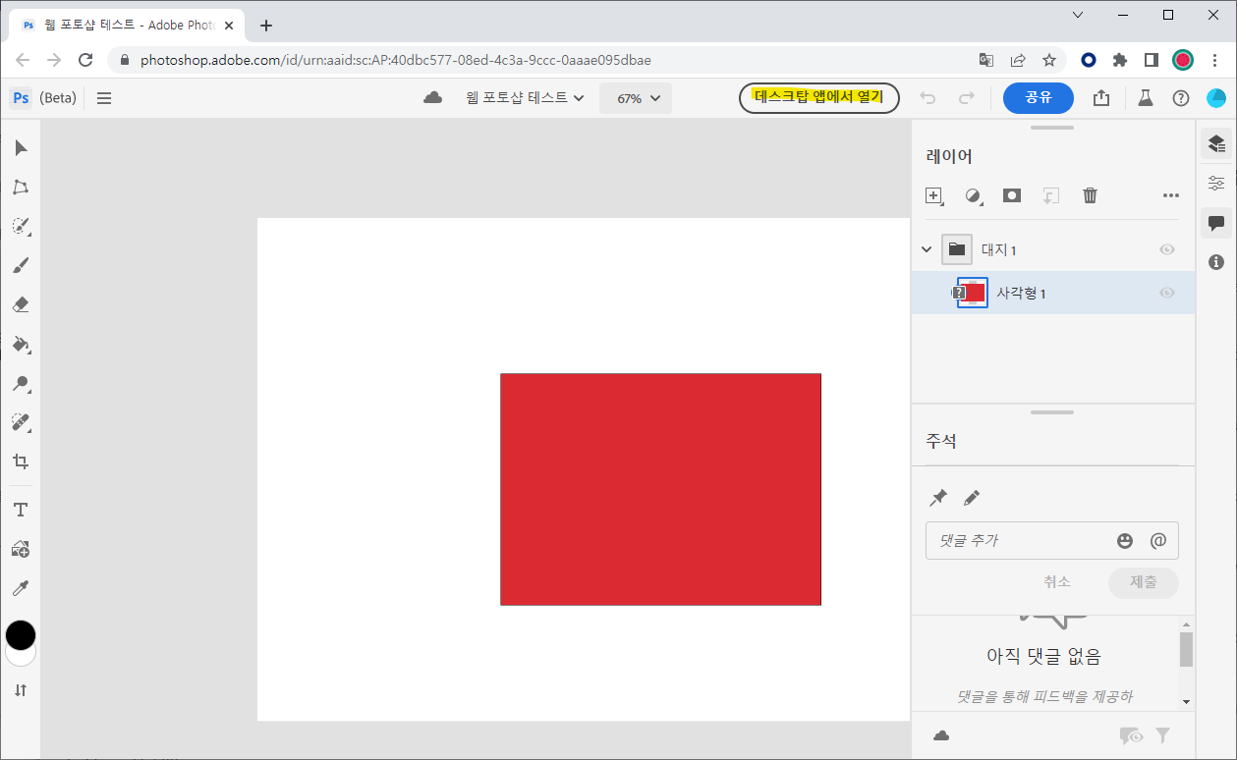Open the Comments panel from the right sidebar
The width and height of the screenshot is (1237, 760).
[x=1216, y=223]
